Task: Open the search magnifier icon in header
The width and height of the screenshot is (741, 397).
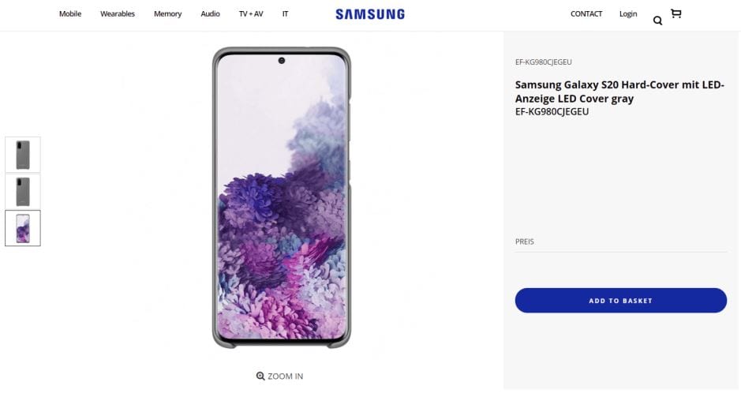Action: (x=657, y=21)
